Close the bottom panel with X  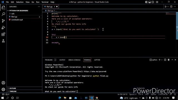(x=175, y=60)
